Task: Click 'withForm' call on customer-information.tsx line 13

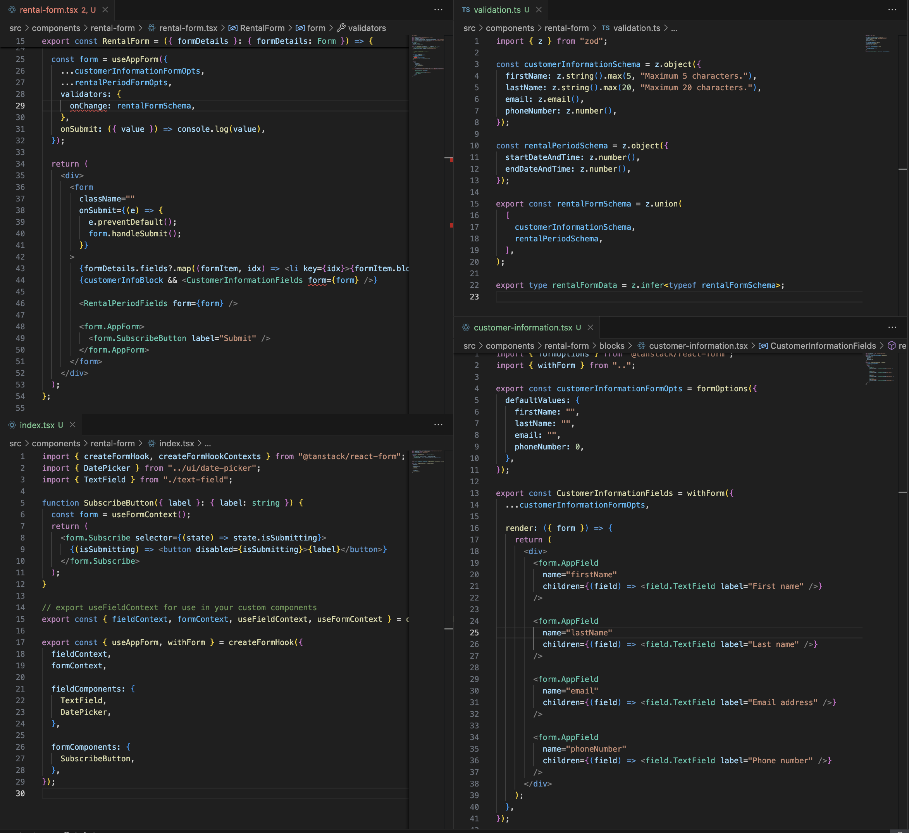Action: coord(706,493)
